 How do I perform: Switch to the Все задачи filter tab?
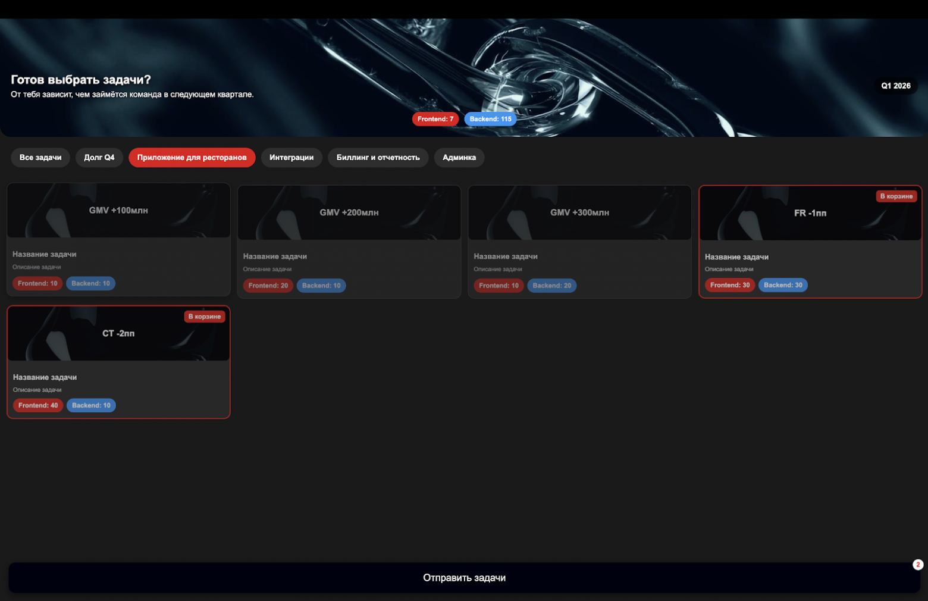point(40,158)
